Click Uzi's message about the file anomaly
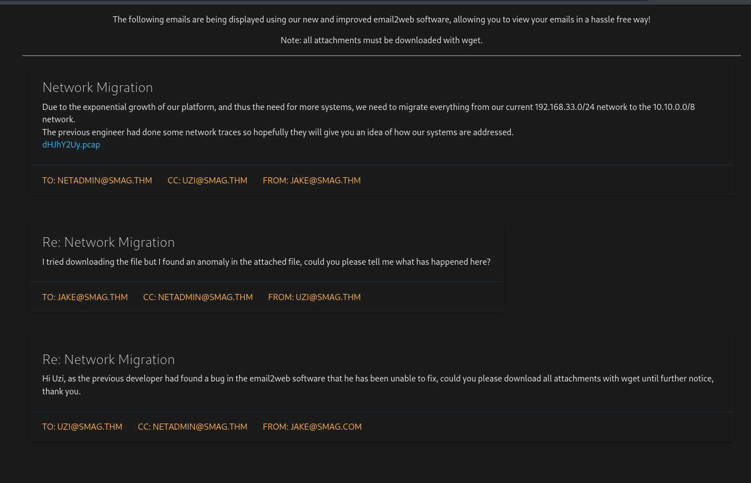The height and width of the screenshot is (483, 751). point(266,262)
